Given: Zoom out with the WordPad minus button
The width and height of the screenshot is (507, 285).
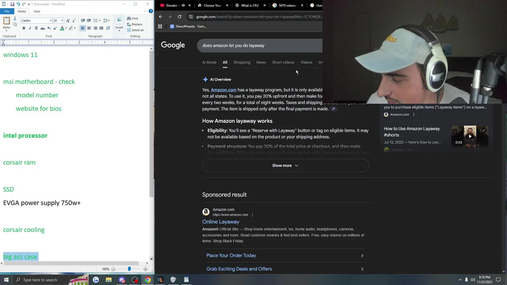Looking at the screenshot, I should click(x=113, y=269).
